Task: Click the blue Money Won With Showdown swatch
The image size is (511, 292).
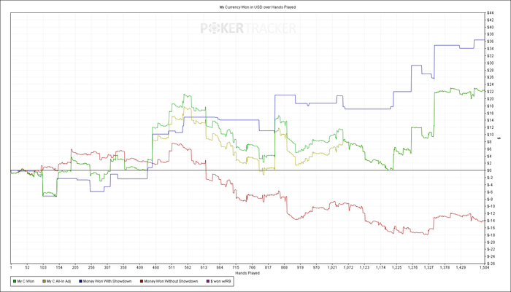Action: (80, 281)
